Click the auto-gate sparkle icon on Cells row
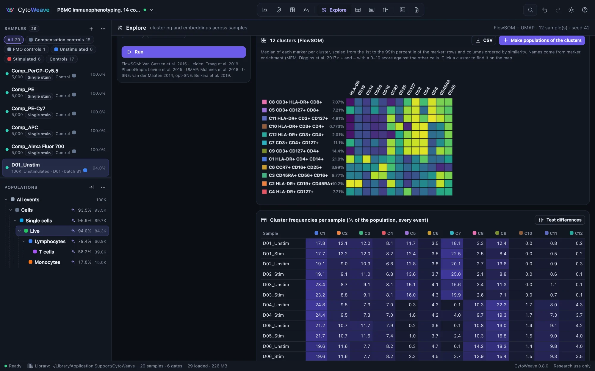 [73, 210]
